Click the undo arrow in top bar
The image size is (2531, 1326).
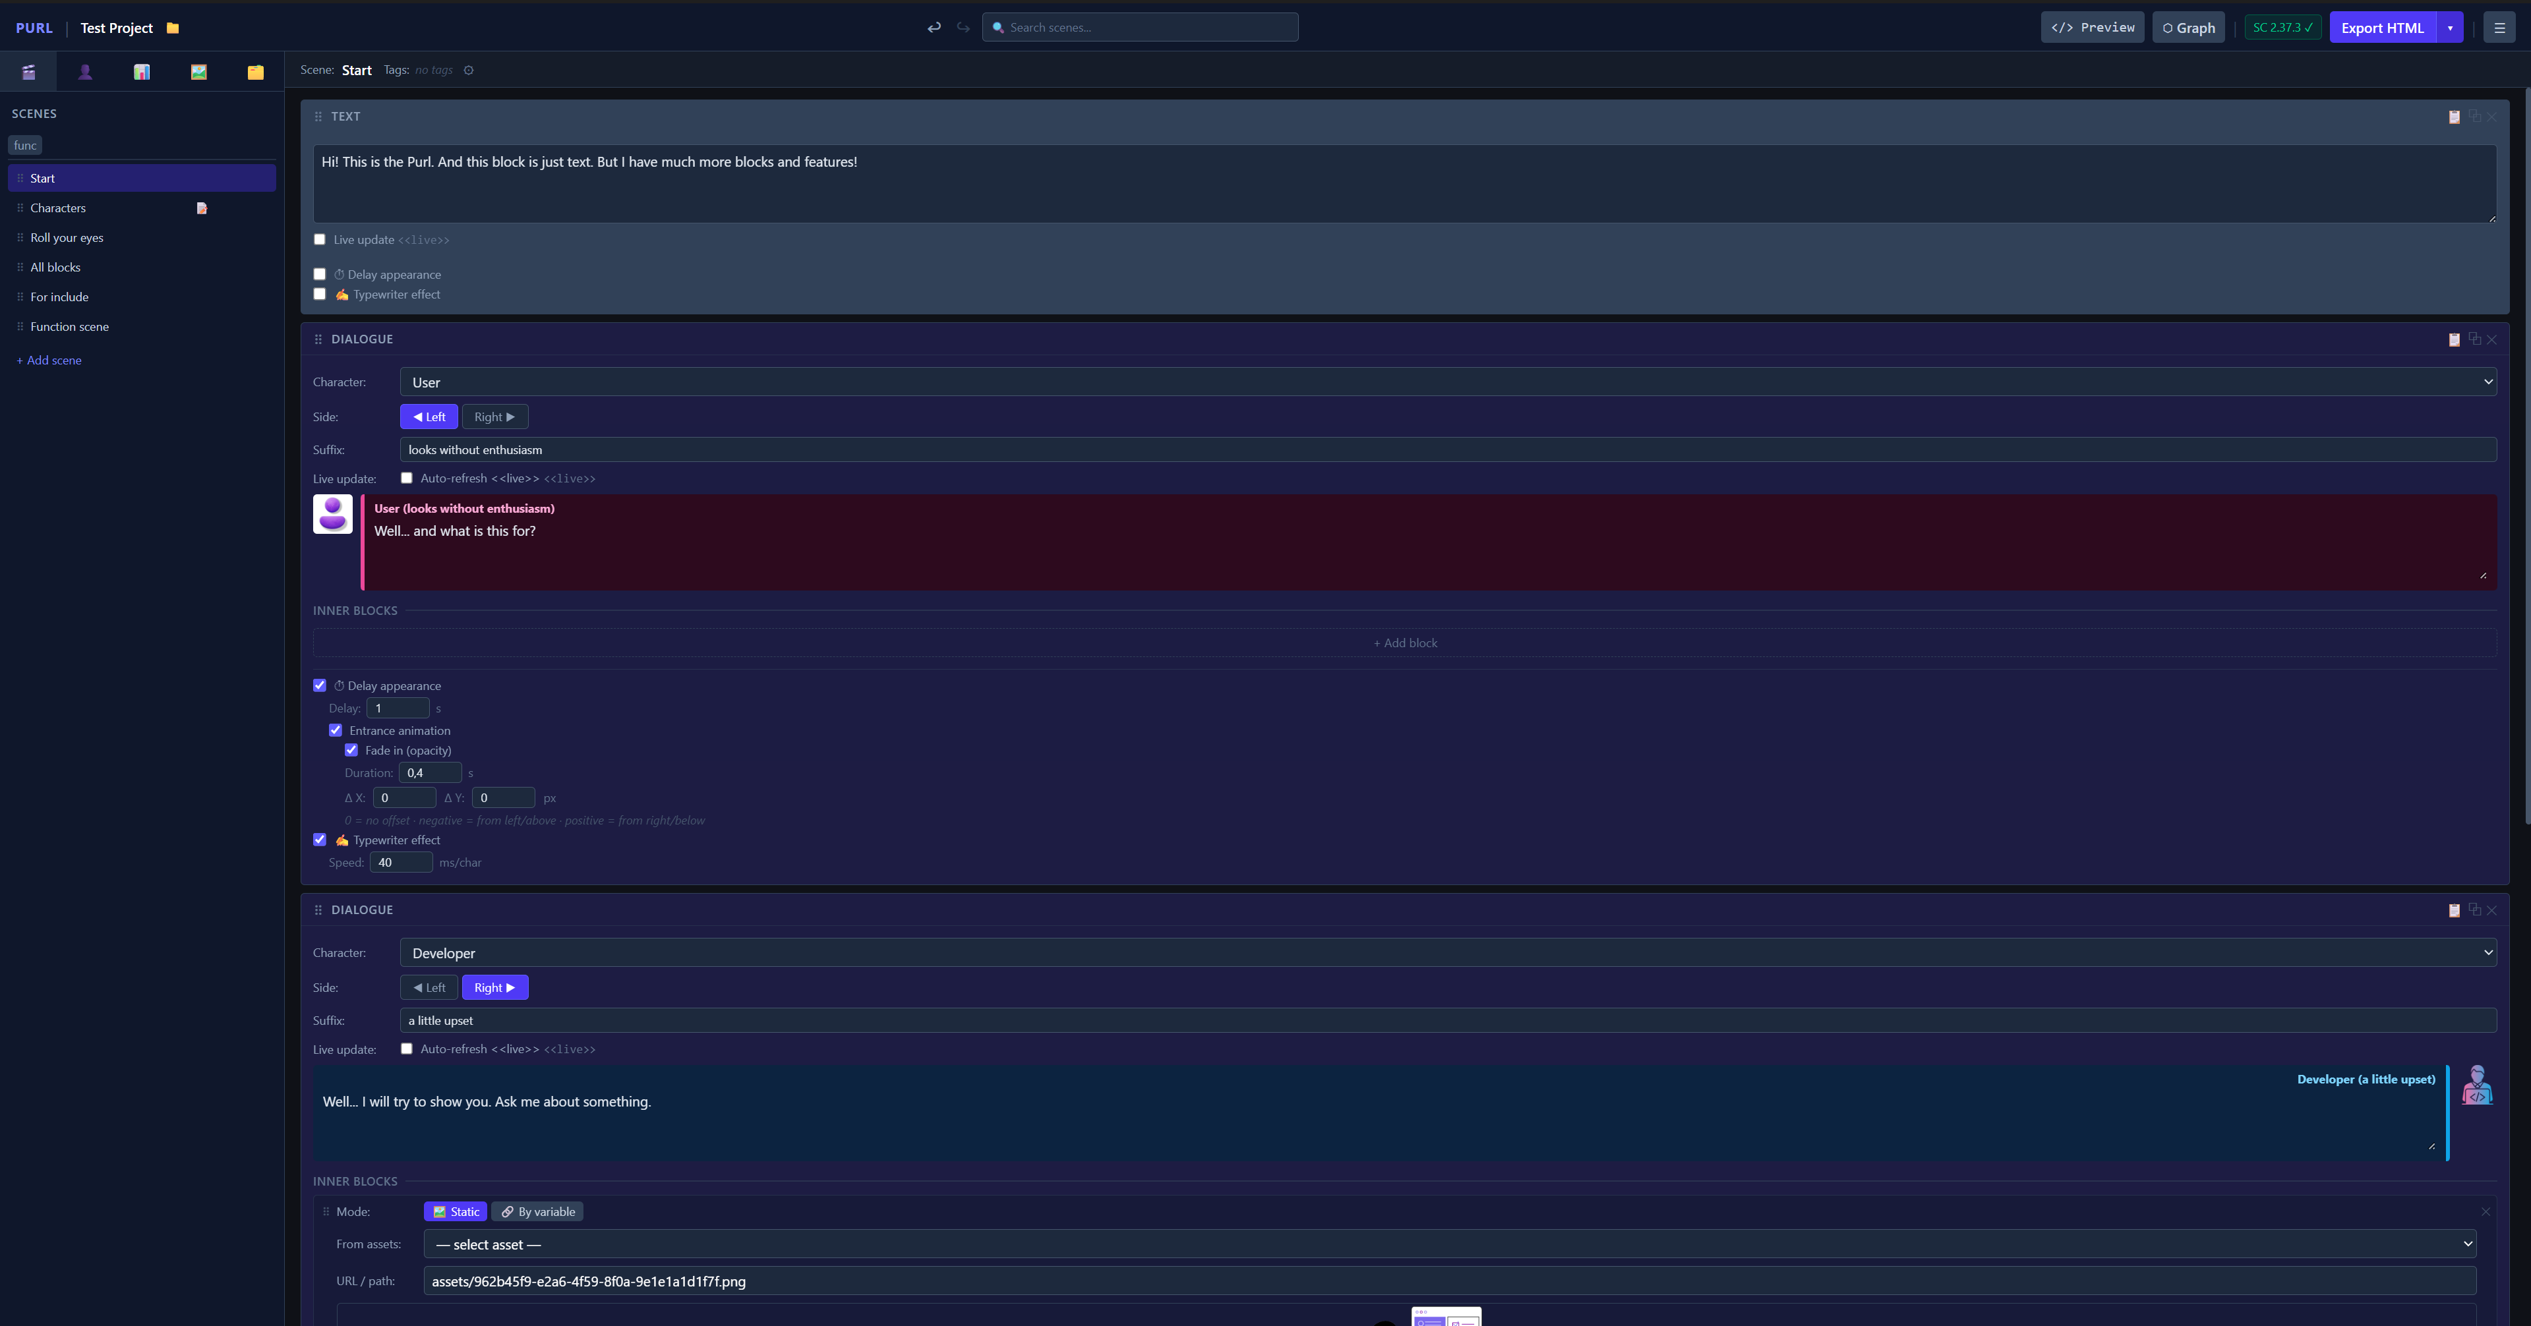[934, 28]
